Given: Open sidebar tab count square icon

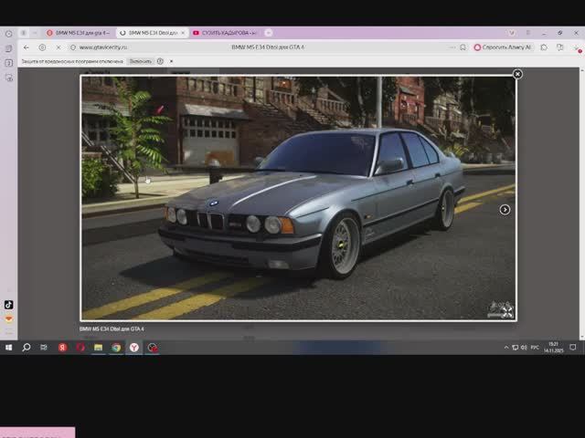Looking at the screenshot, I should [x=8, y=63].
